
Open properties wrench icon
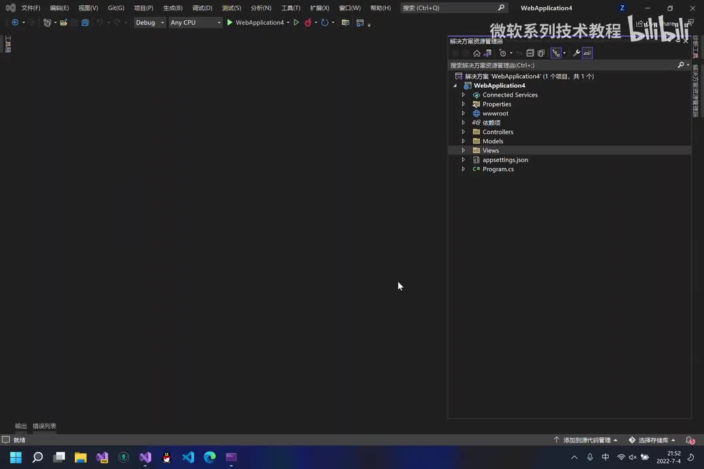tap(576, 53)
